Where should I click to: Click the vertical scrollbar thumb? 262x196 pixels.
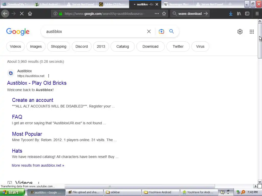[x=260, y=41]
